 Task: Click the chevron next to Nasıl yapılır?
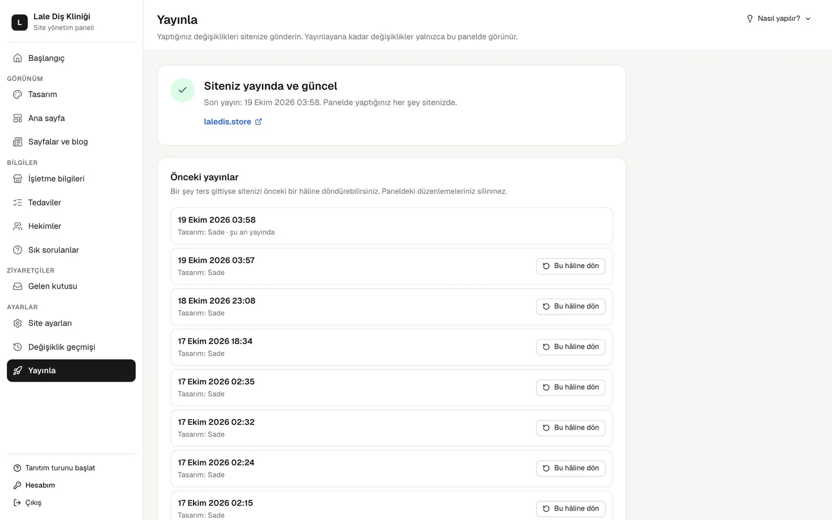pyautogui.click(x=808, y=19)
